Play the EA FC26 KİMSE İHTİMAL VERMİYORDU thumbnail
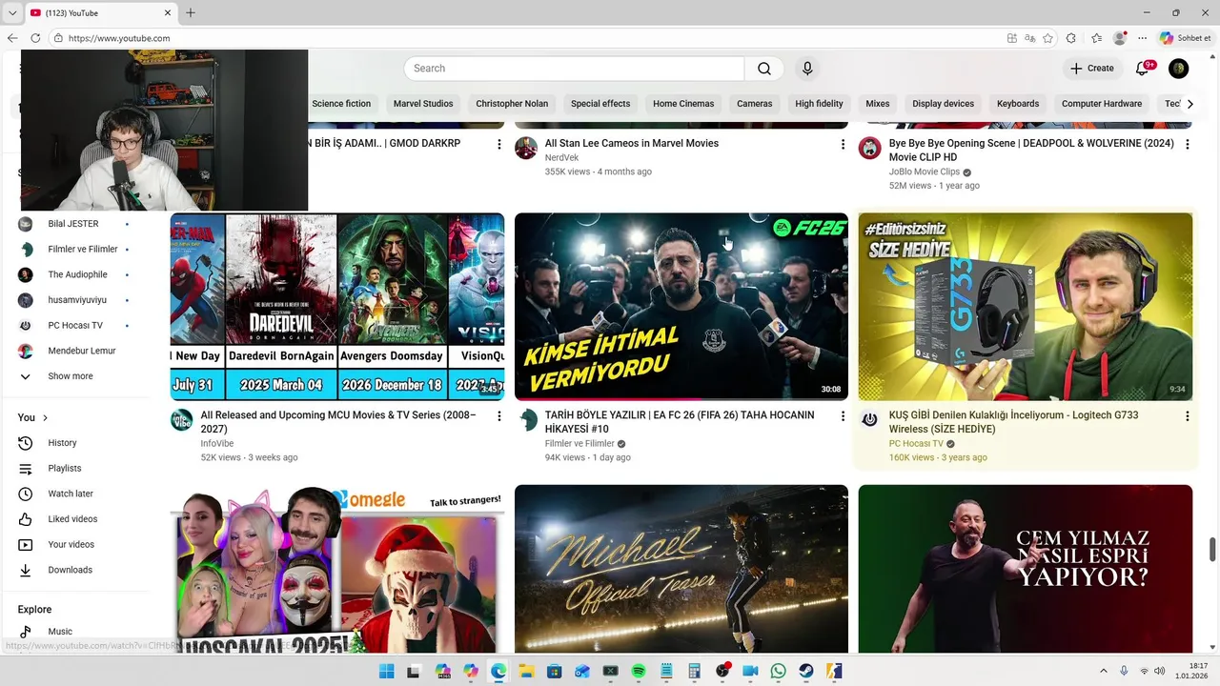 pos(681,307)
